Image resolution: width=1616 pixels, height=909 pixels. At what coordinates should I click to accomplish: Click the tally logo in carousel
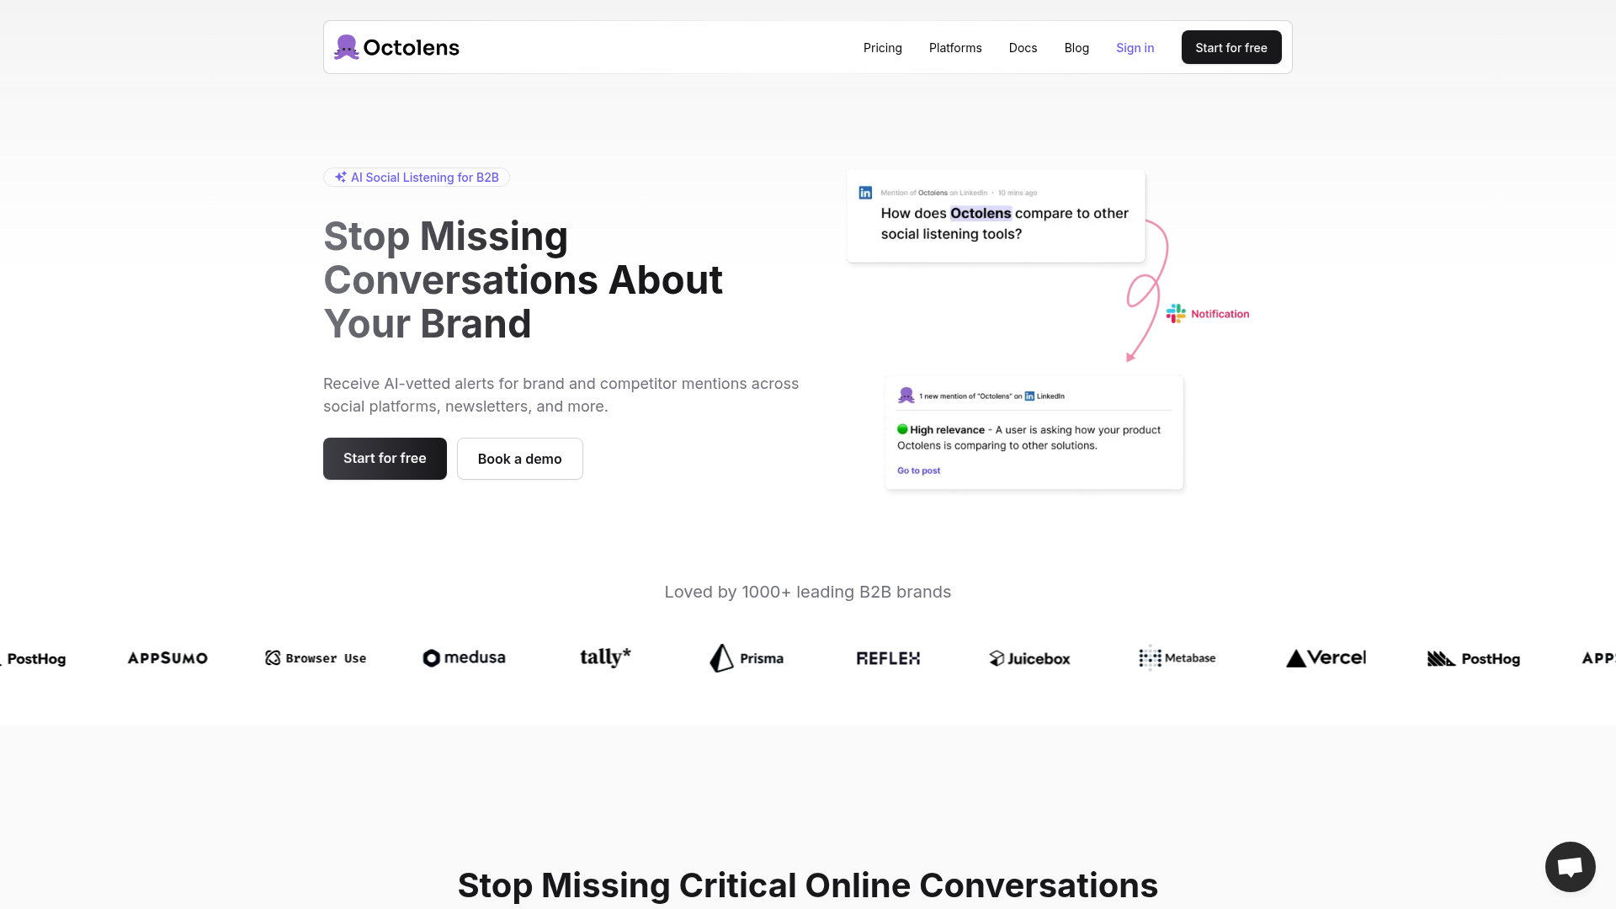click(605, 657)
